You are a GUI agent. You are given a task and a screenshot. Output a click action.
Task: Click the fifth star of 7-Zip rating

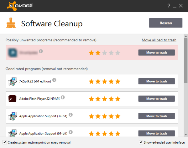[x=118, y=82]
